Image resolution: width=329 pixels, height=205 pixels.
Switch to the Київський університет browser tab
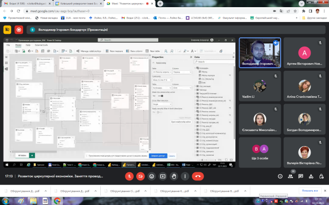point(82,3)
